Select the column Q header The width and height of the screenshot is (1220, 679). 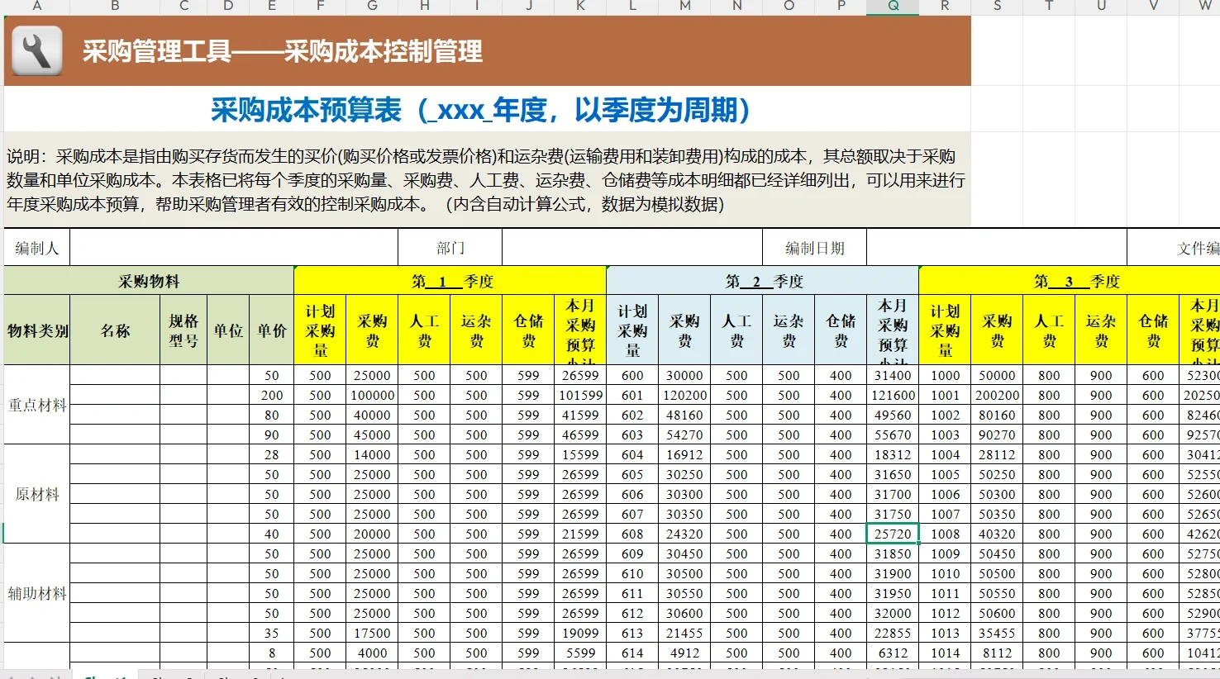pyautogui.click(x=892, y=7)
